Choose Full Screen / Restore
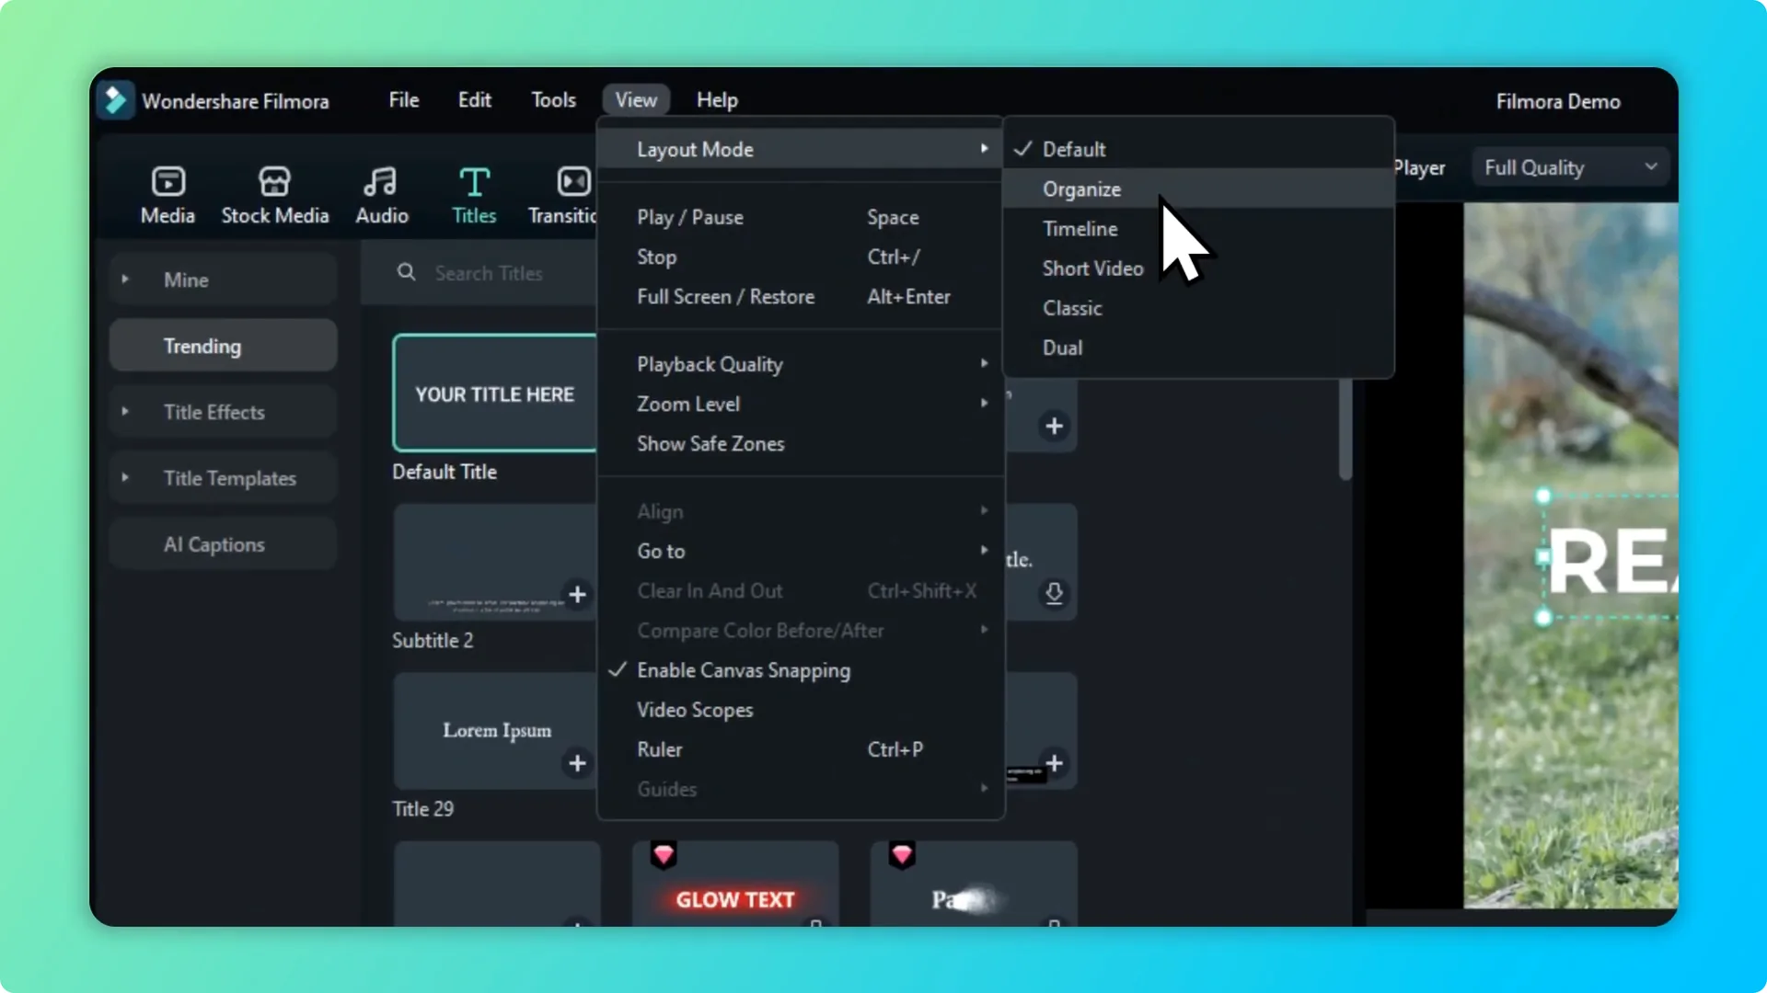This screenshot has width=1767, height=993. 801,296
